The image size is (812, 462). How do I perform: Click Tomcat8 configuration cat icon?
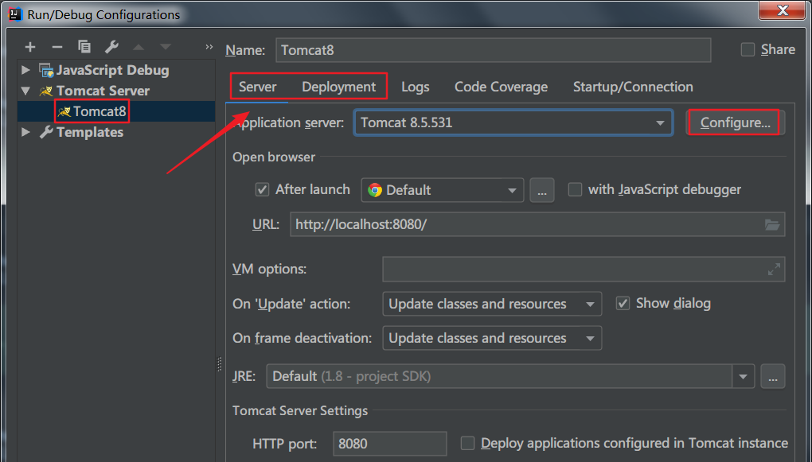pyautogui.click(x=64, y=112)
